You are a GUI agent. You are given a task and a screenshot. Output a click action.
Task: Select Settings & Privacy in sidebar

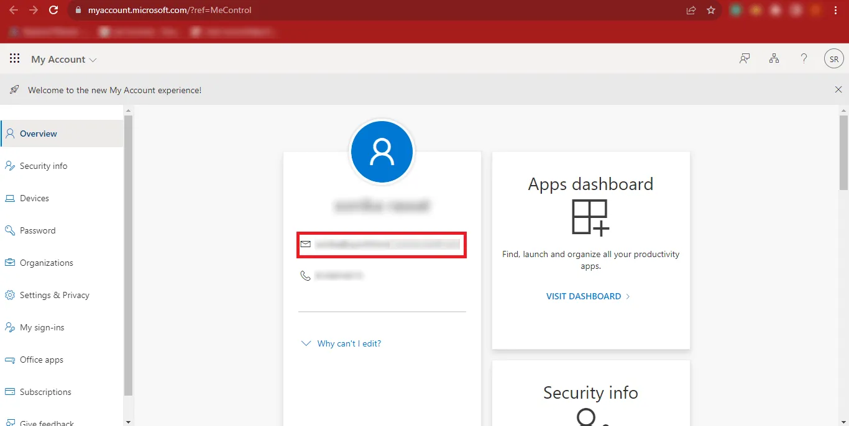[54, 295]
